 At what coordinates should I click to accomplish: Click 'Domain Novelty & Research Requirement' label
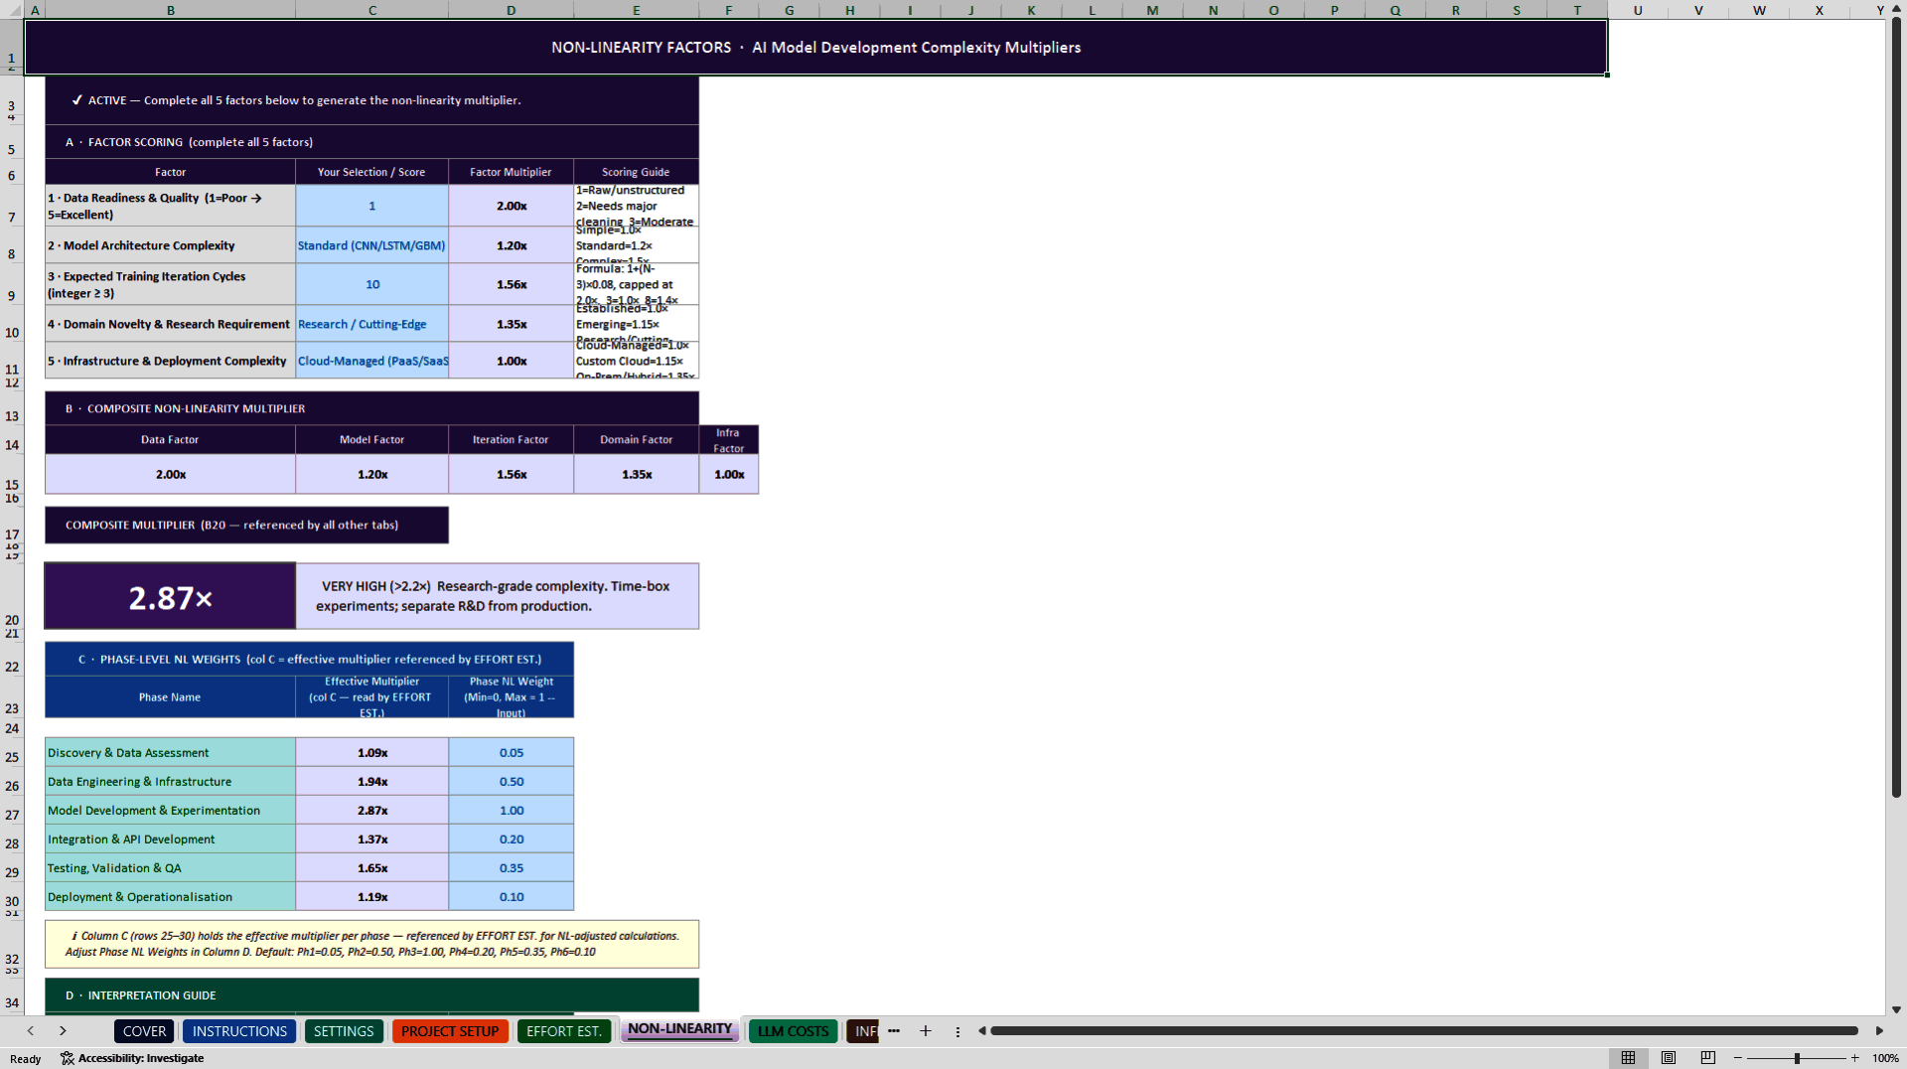point(170,324)
